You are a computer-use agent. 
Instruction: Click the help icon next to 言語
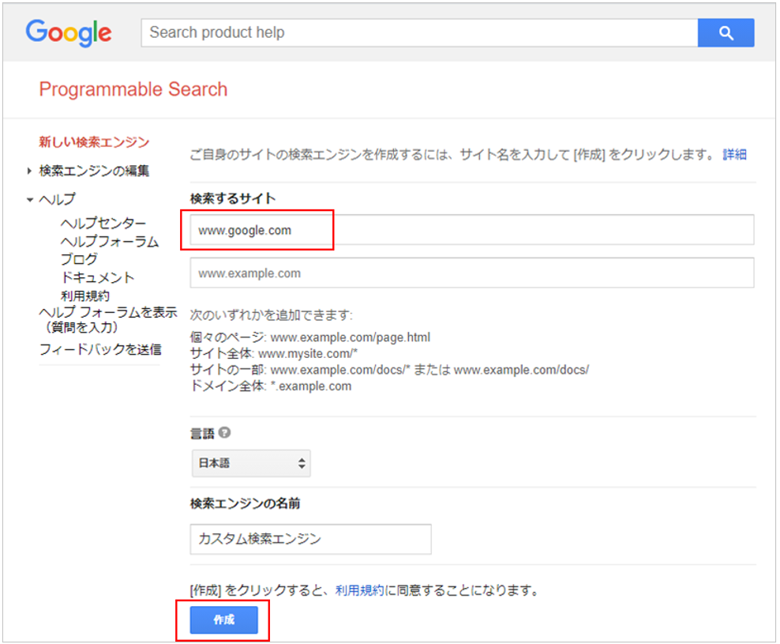225,433
